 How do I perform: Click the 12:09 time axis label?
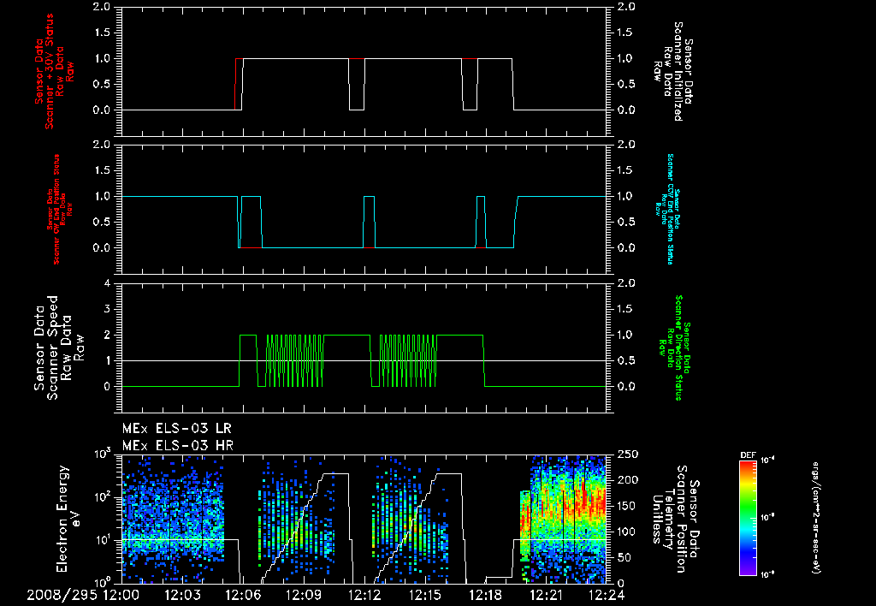(x=304, y=595)
